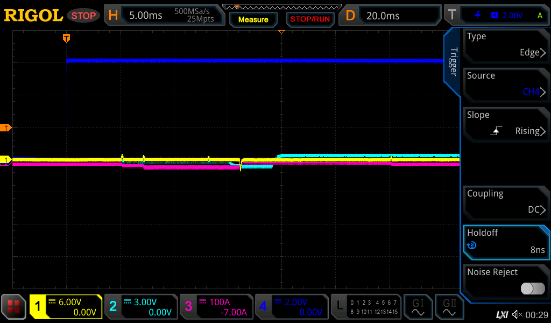Click the muted speaker sound icon
Image resolution: width=551 pixels, height=323 pixels.
[517, 314]
